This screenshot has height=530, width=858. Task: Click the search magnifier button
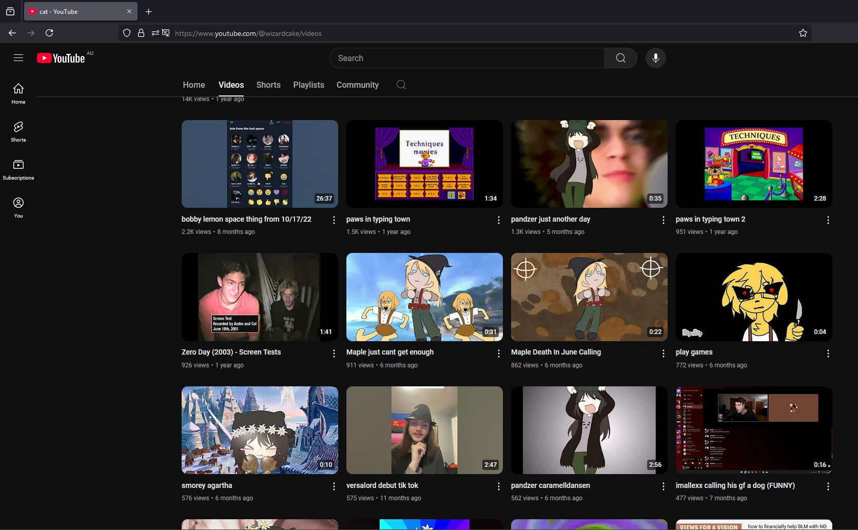(621, 58)
